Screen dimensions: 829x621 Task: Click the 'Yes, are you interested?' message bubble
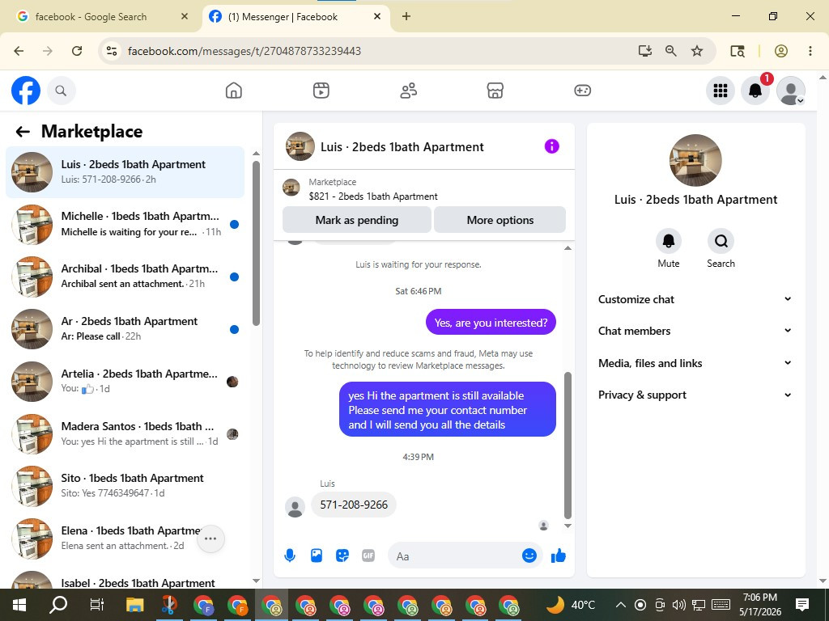tap(491, 322)
